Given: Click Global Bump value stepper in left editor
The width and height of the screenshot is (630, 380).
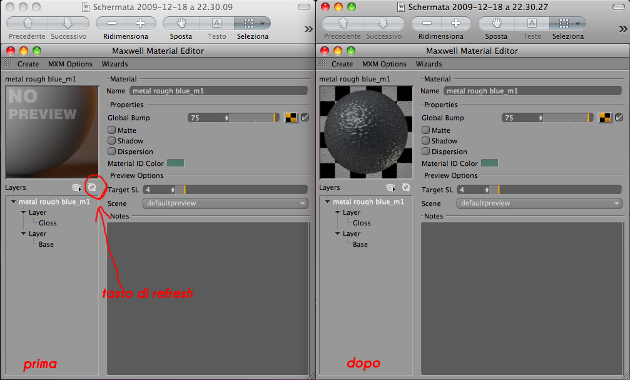Looking at the screenshot, I should coord(226,118).
